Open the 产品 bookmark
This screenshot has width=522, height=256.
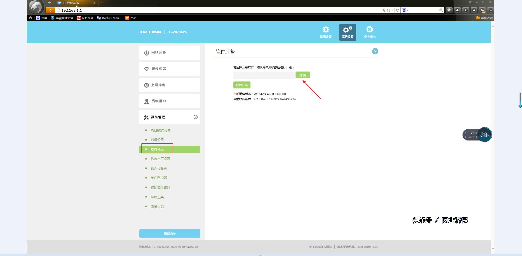(x=131, y=18)
